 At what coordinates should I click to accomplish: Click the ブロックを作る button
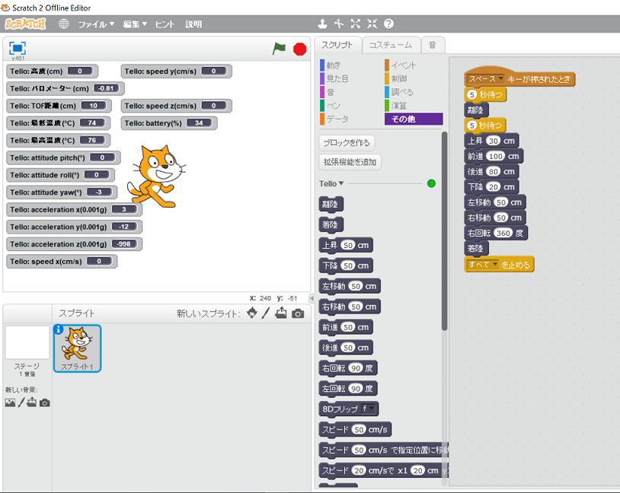[x=347, y=142]
